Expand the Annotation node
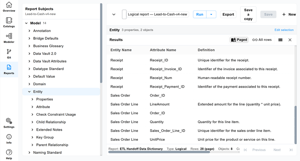 point(29,31)
